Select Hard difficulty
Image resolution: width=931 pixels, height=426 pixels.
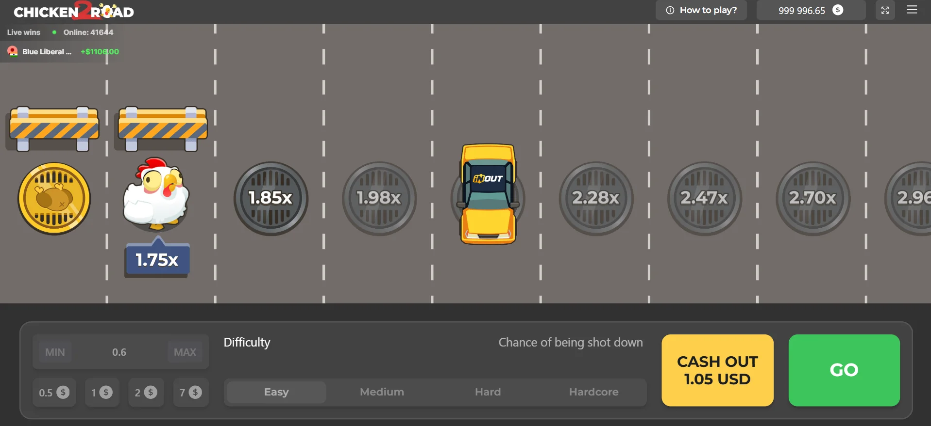(488, 392)
